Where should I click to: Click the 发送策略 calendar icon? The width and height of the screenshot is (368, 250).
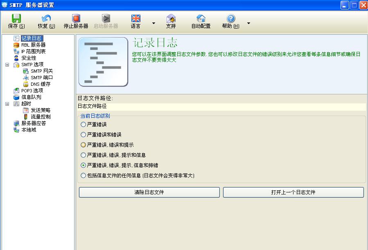tap(25, 110)
